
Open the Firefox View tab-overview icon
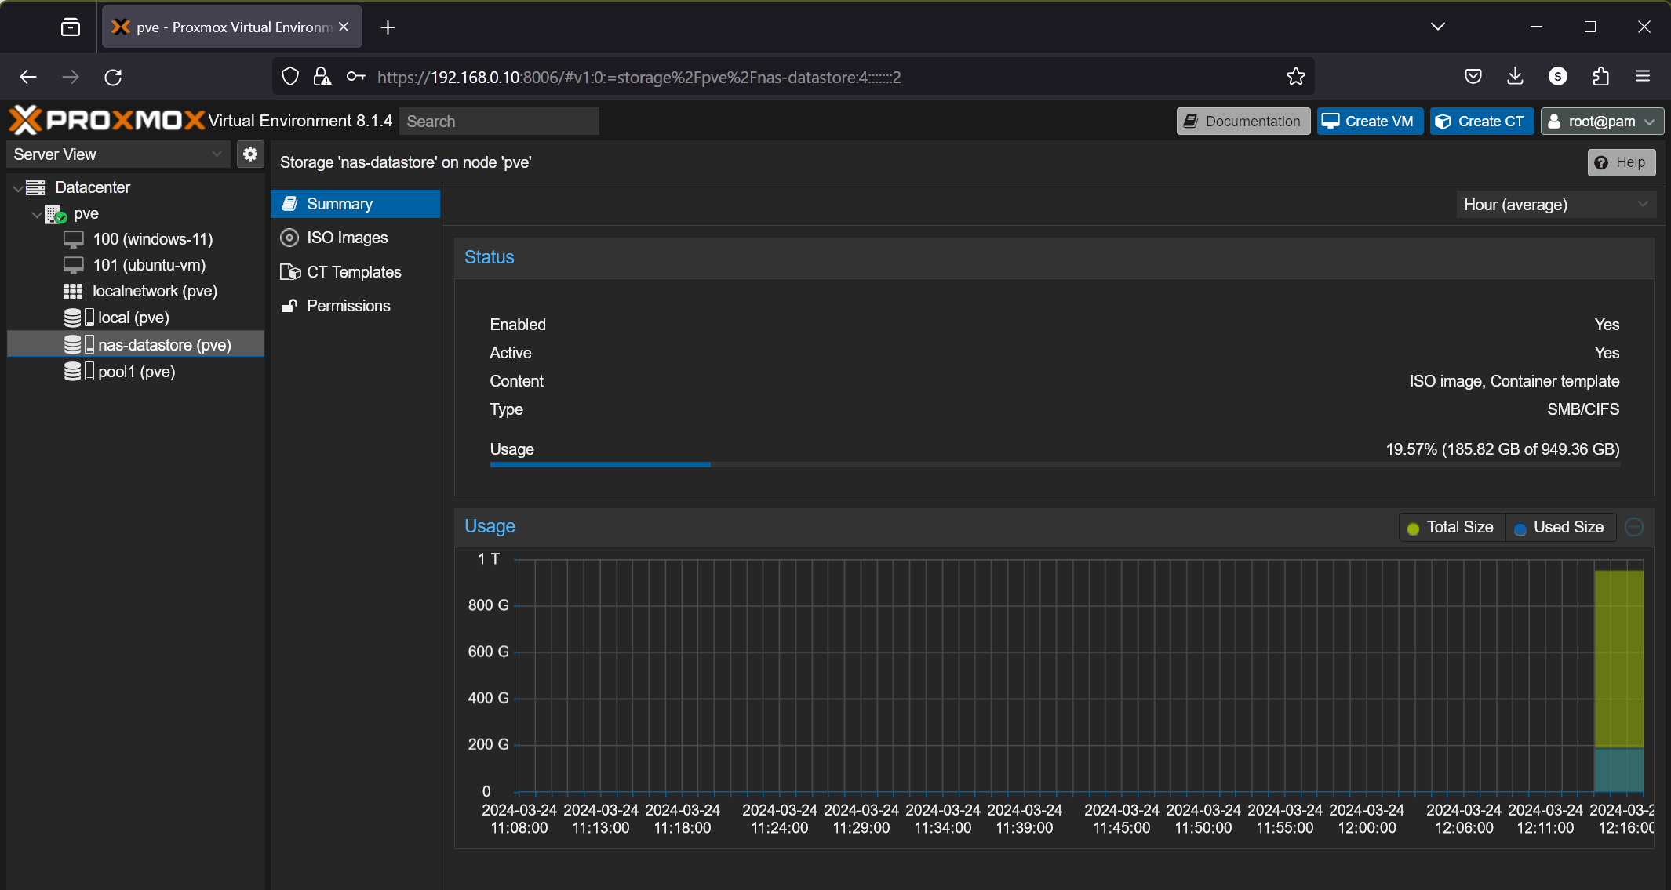point(71,27)
